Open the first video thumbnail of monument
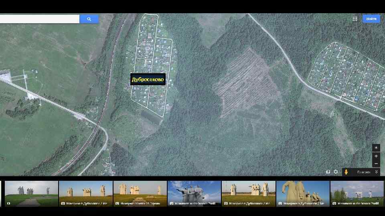This screenshot has height=216, width=385. [x=31, y=194]
